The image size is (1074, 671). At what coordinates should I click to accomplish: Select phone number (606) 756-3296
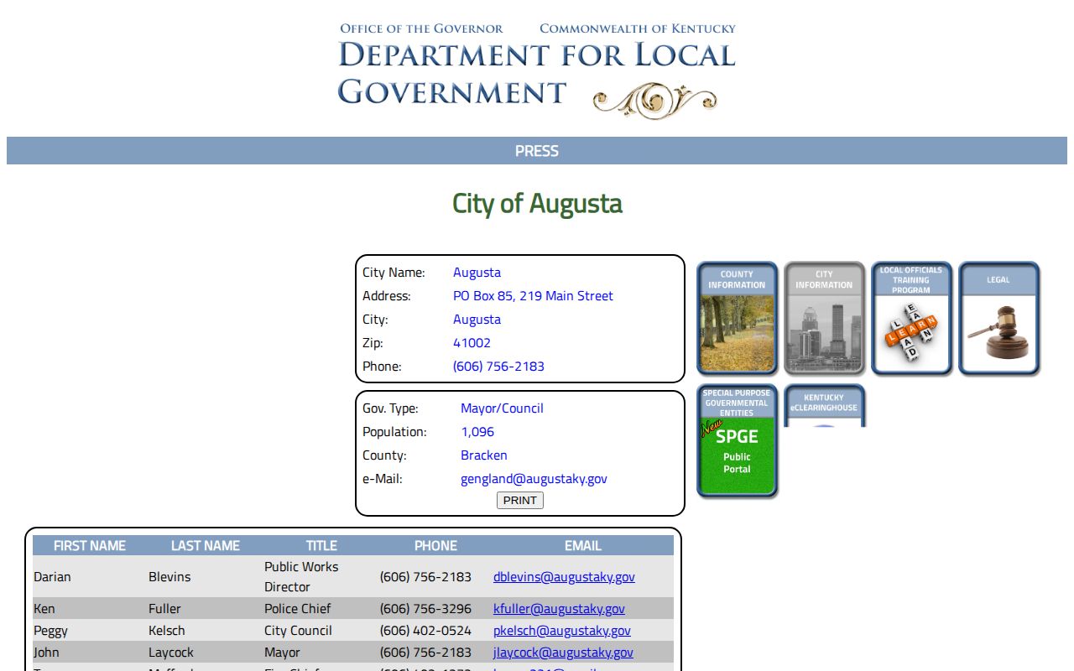(x=425, y=609)
